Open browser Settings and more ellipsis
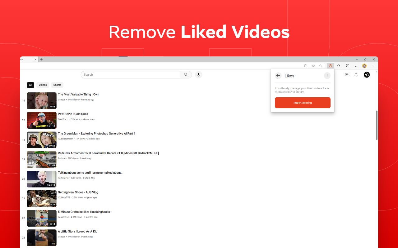Screen dimensions: 398x248 (x=373, y=66)
